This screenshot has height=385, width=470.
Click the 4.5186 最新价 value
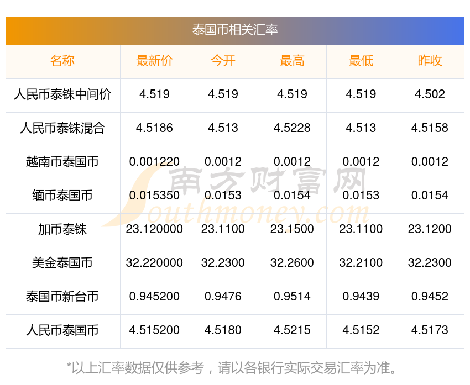point(154,128)
